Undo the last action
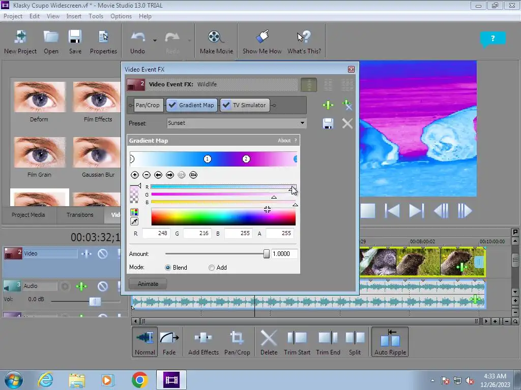The image size is (521, 390). point(137,42)
